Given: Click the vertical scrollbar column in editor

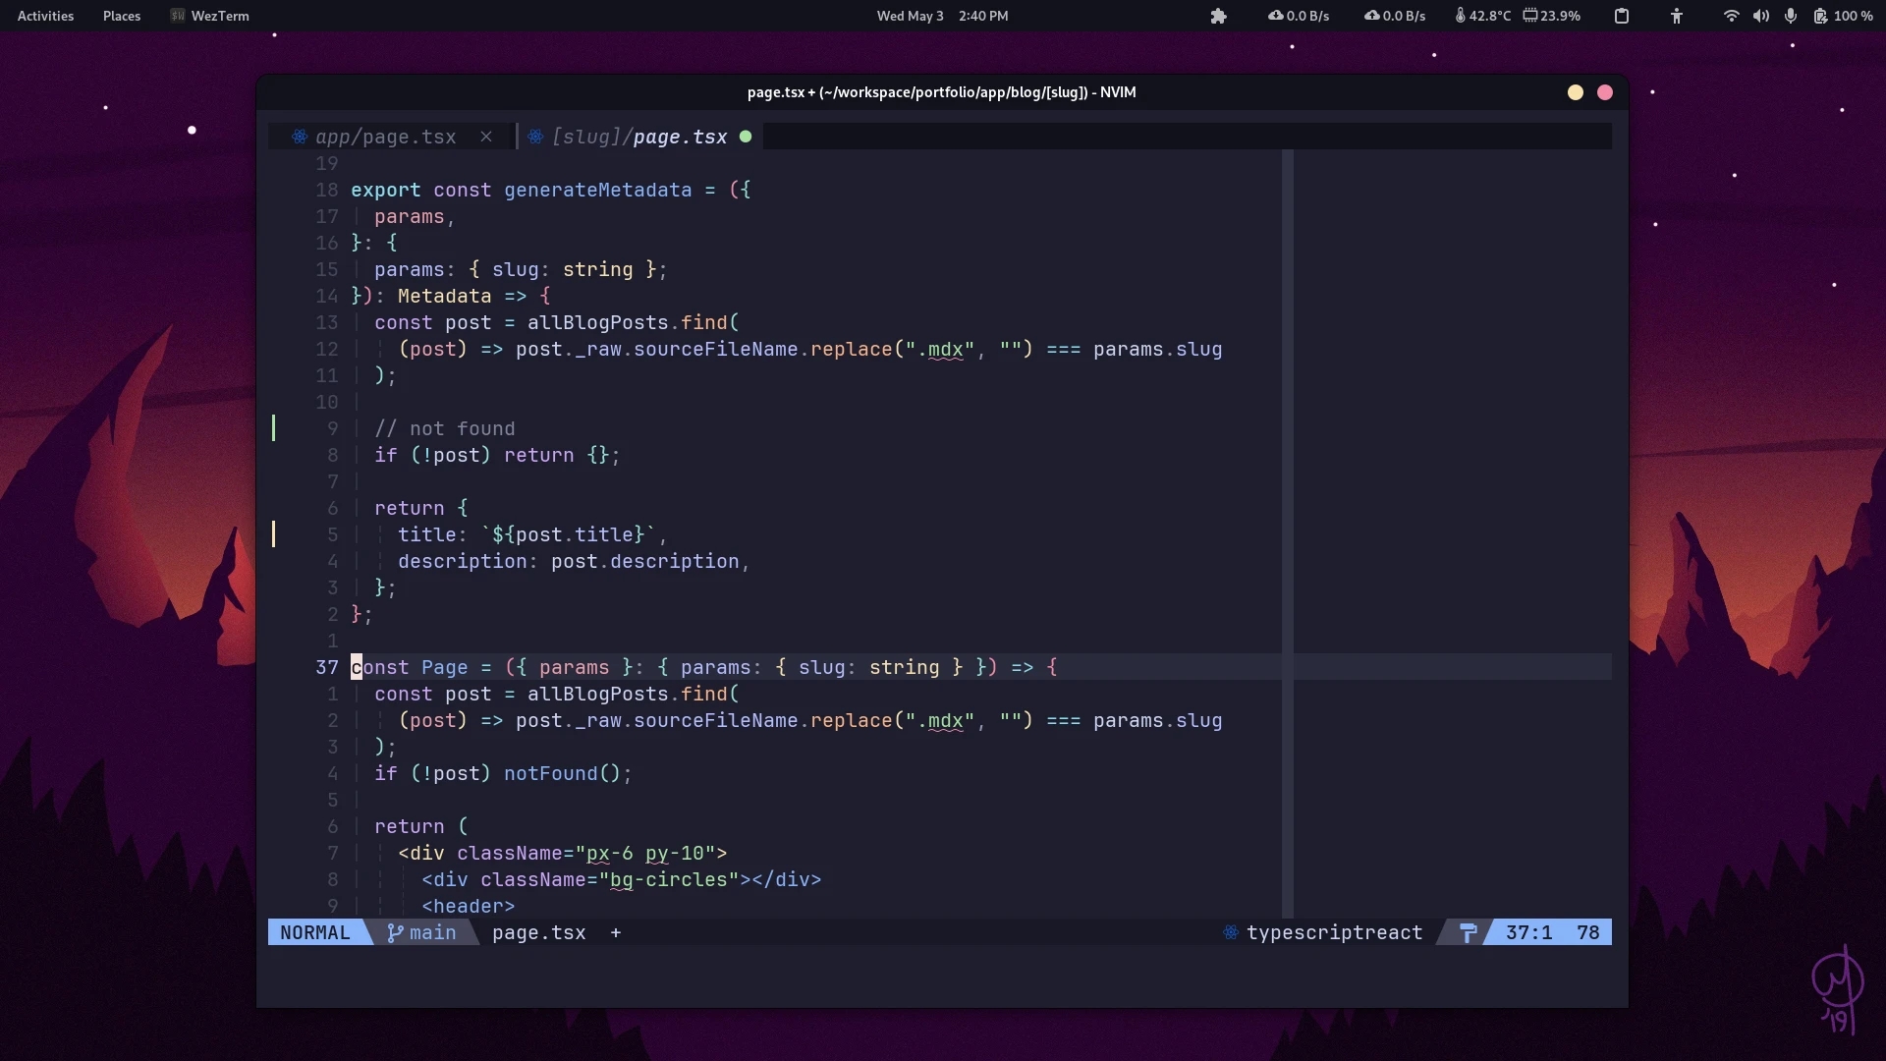Looking at the screenshot, I should (x=1288, y=533).
